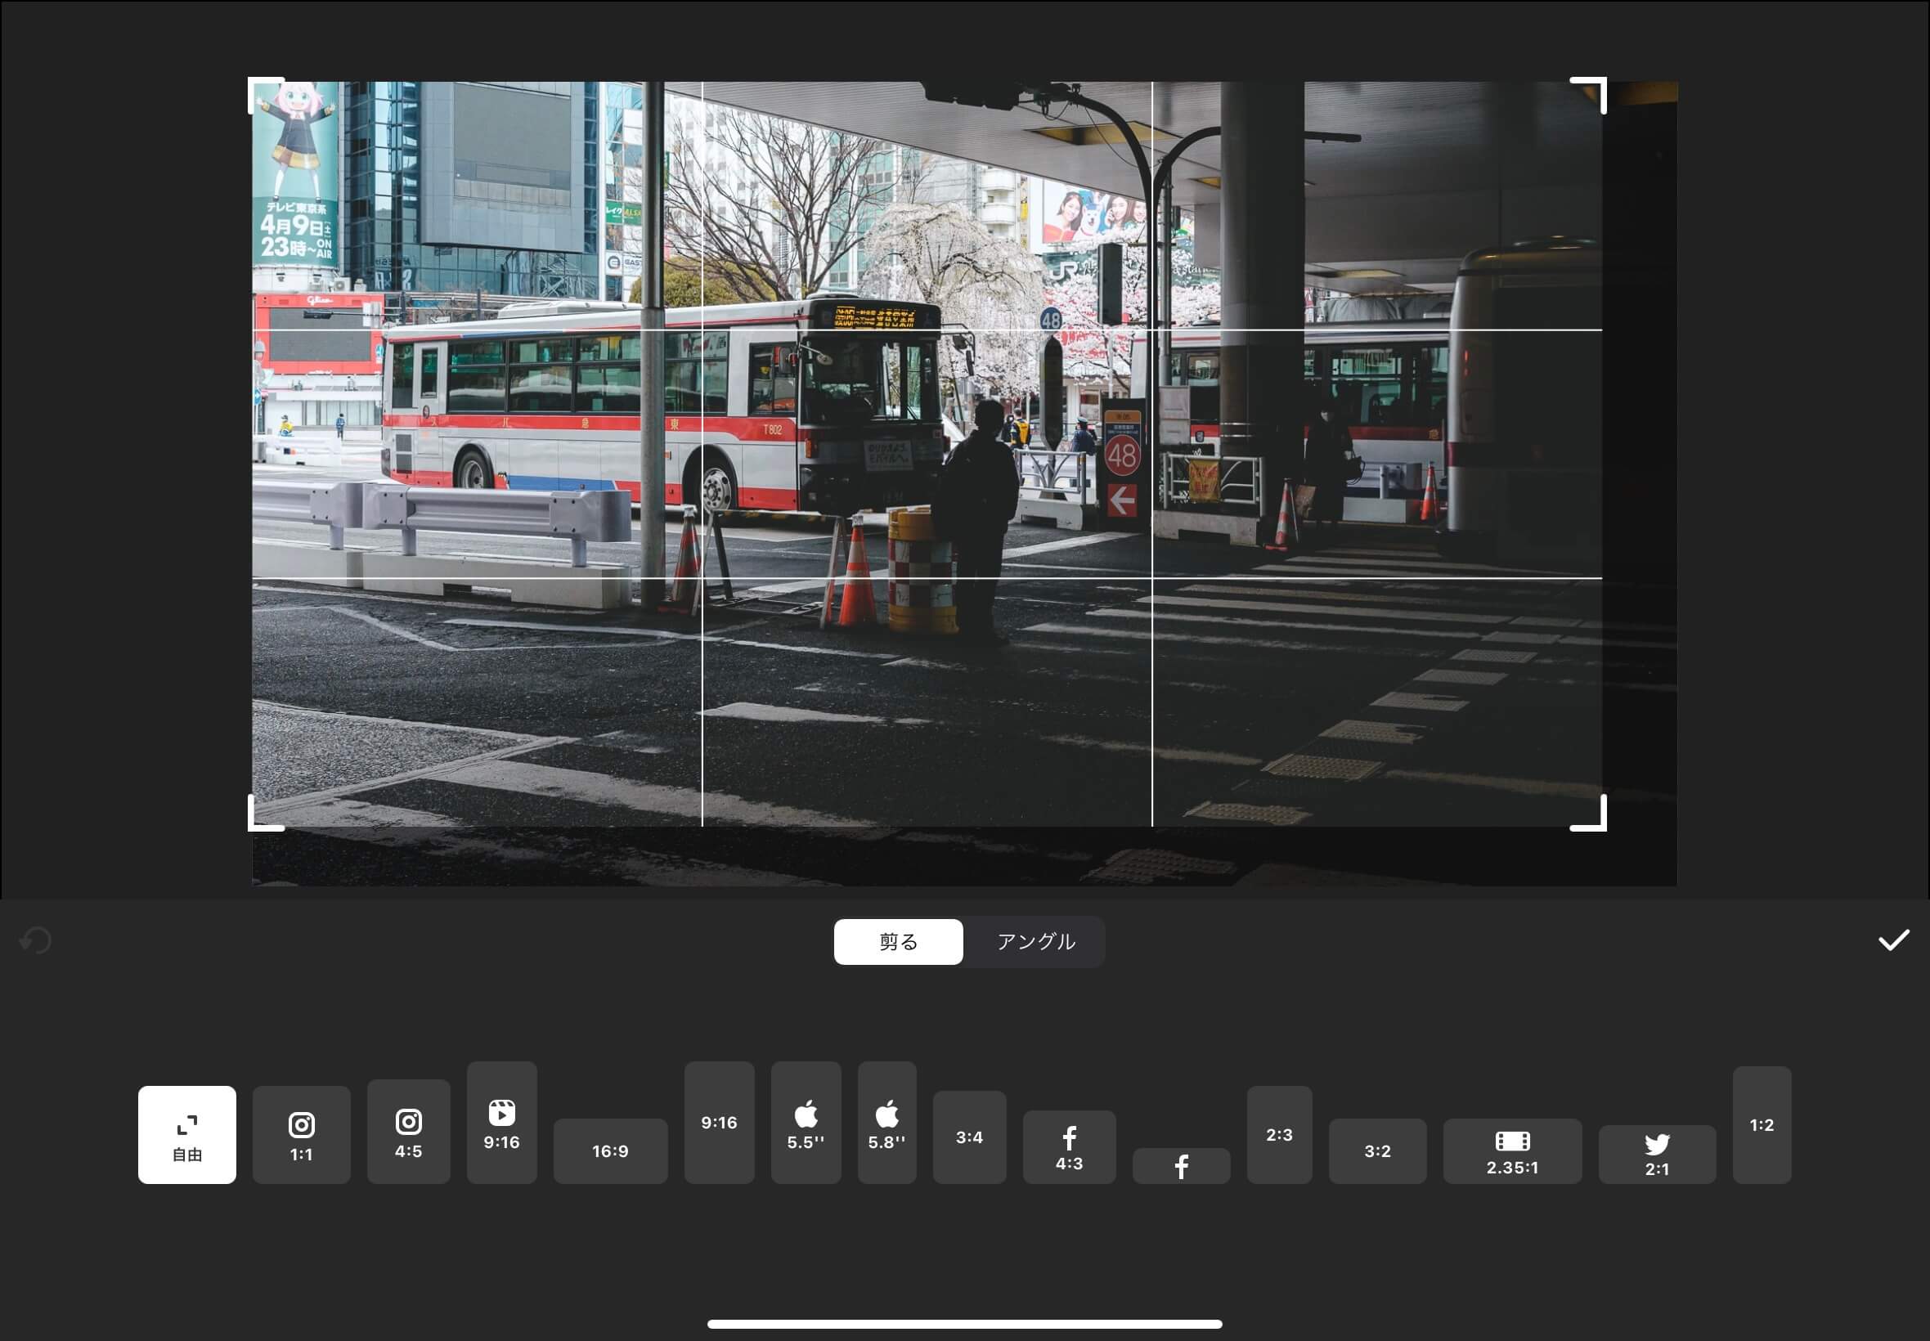This screenshot has width=1930, height=1341.
Task: Select the Reels 9:16 crop preset
Action: [501, 1122]
